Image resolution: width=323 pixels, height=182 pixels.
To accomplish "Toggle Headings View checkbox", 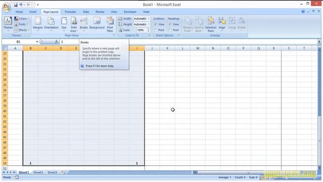I will tap(170, 24).
